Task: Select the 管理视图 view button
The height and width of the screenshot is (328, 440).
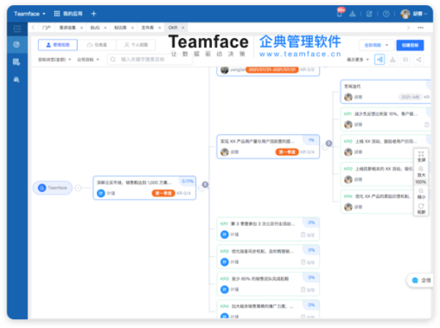Action: [x=57, y=45]
